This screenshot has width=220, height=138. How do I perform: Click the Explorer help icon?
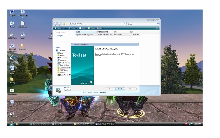157,28
